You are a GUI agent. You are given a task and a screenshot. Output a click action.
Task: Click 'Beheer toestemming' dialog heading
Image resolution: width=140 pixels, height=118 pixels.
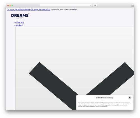tap(104, 98)
